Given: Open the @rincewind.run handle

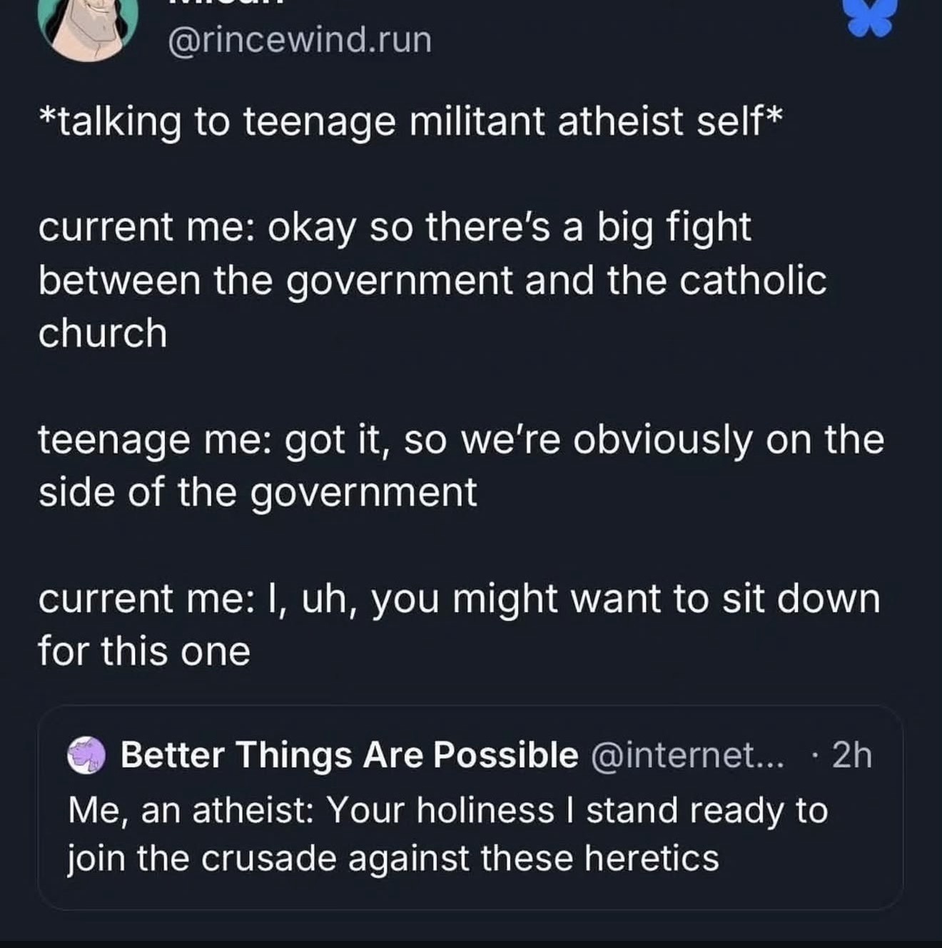Looking at the screenshot, I should (x=300, y=39).
